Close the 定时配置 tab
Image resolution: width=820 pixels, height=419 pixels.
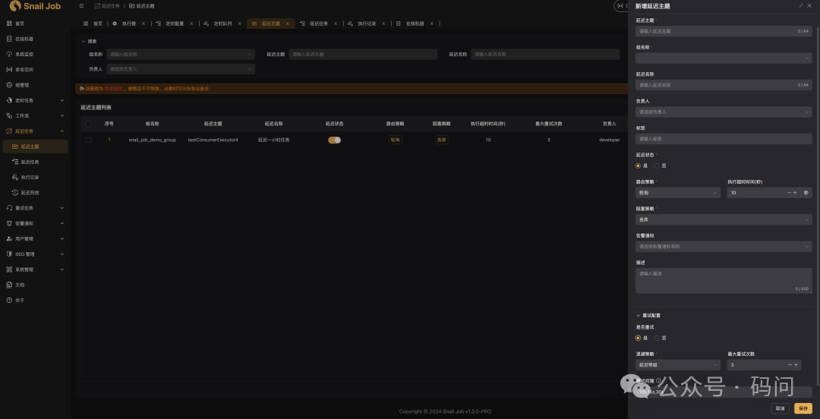click(x=191, y=24)
